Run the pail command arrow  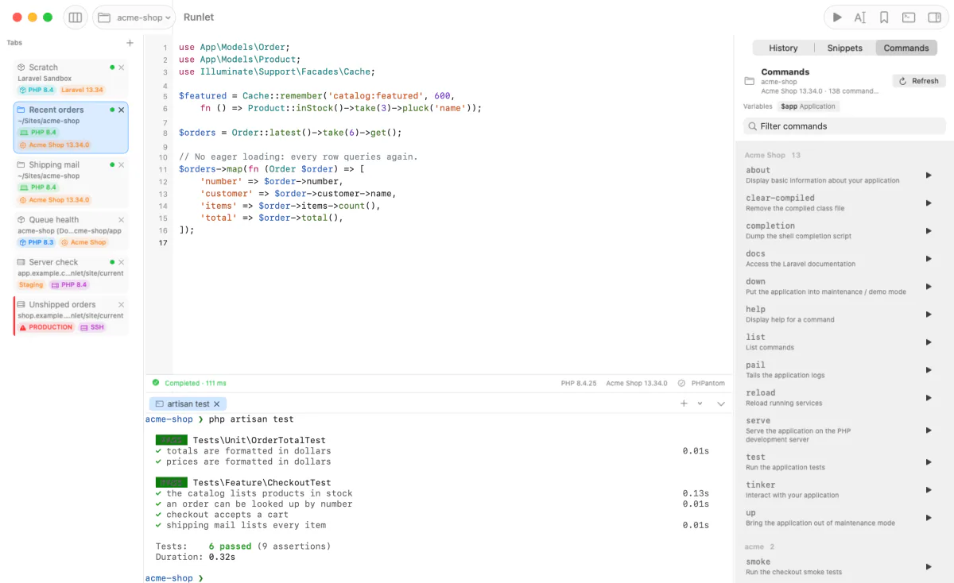pyautogui.click(x=929, y=369)
